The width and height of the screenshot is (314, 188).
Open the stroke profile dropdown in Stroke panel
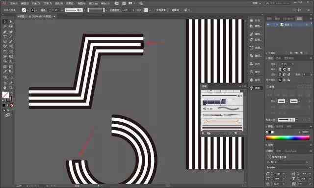click(x=287, y=120)
